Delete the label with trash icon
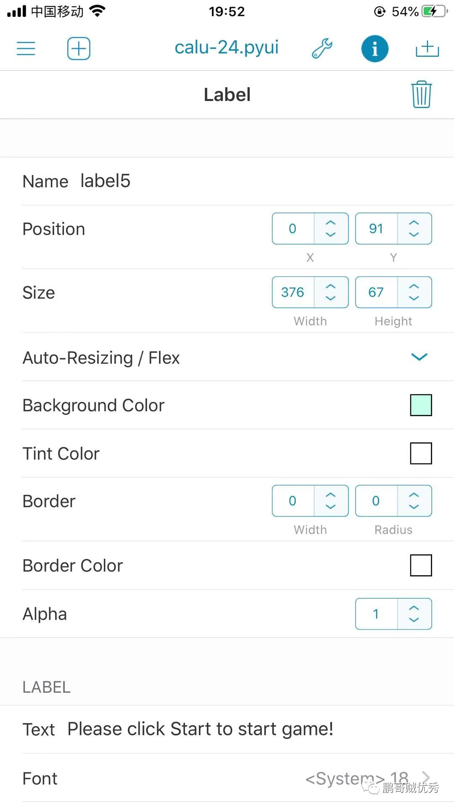The image size is (454, 808). (421, 95)
